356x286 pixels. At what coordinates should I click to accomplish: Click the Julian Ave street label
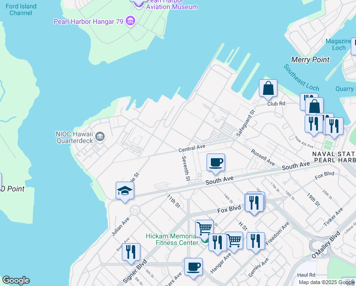point(120,227)
